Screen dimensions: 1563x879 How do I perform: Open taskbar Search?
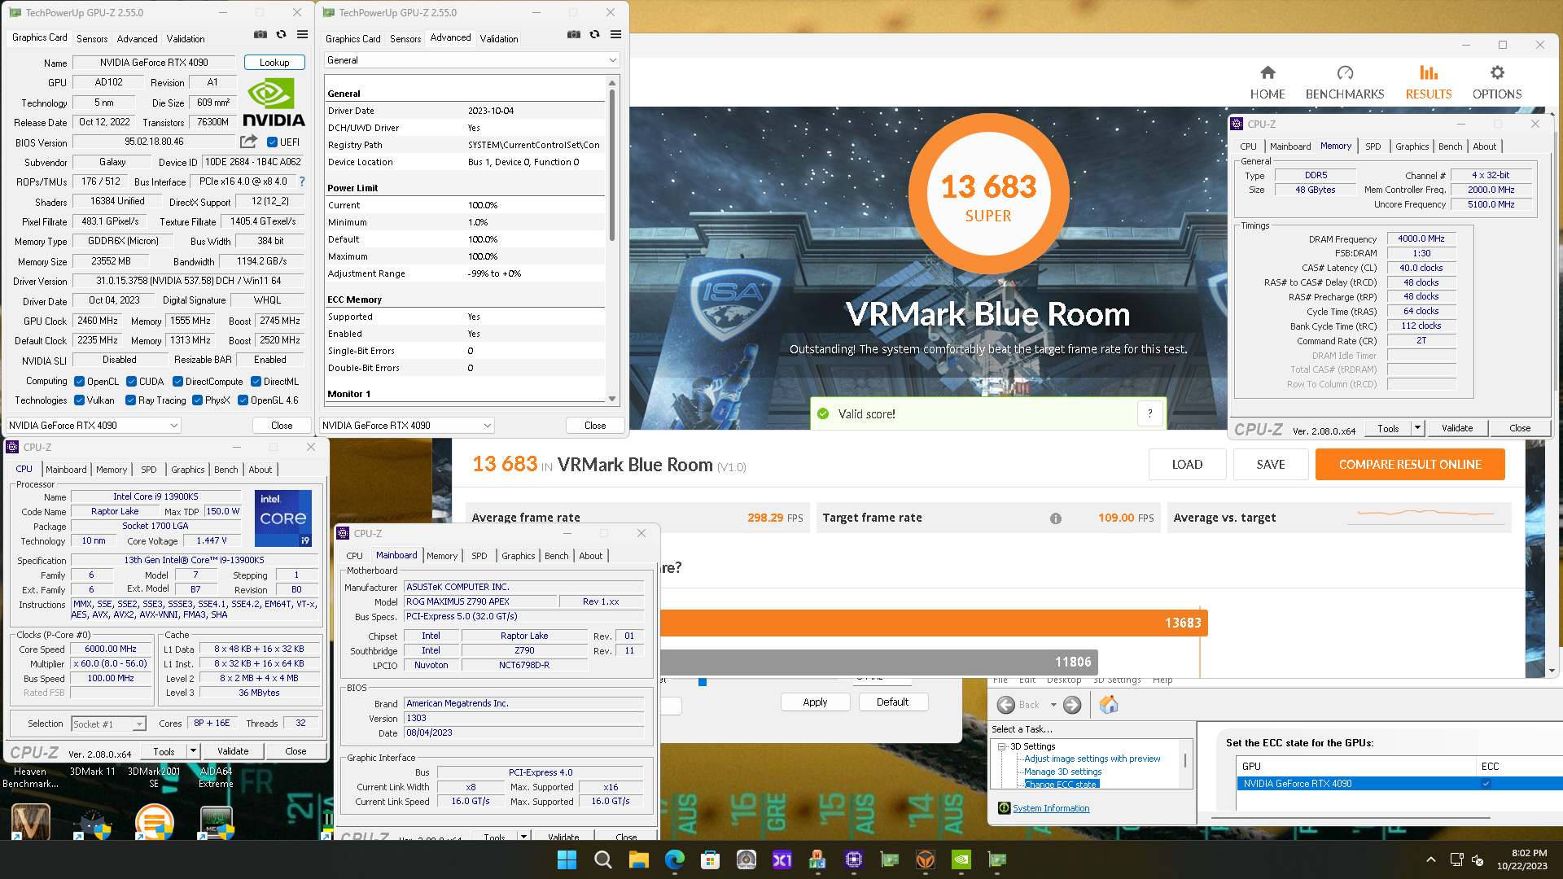602,859
